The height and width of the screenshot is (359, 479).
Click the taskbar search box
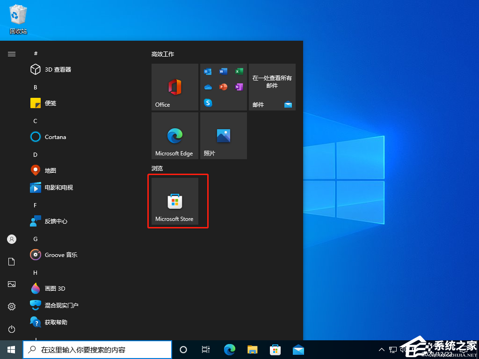97,350
